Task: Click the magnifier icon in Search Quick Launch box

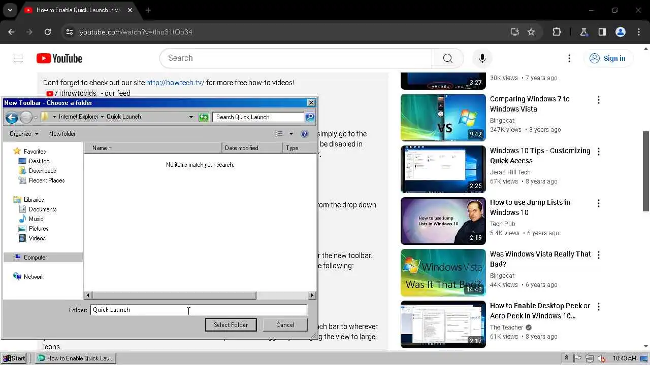Action: tap(309, 117)
